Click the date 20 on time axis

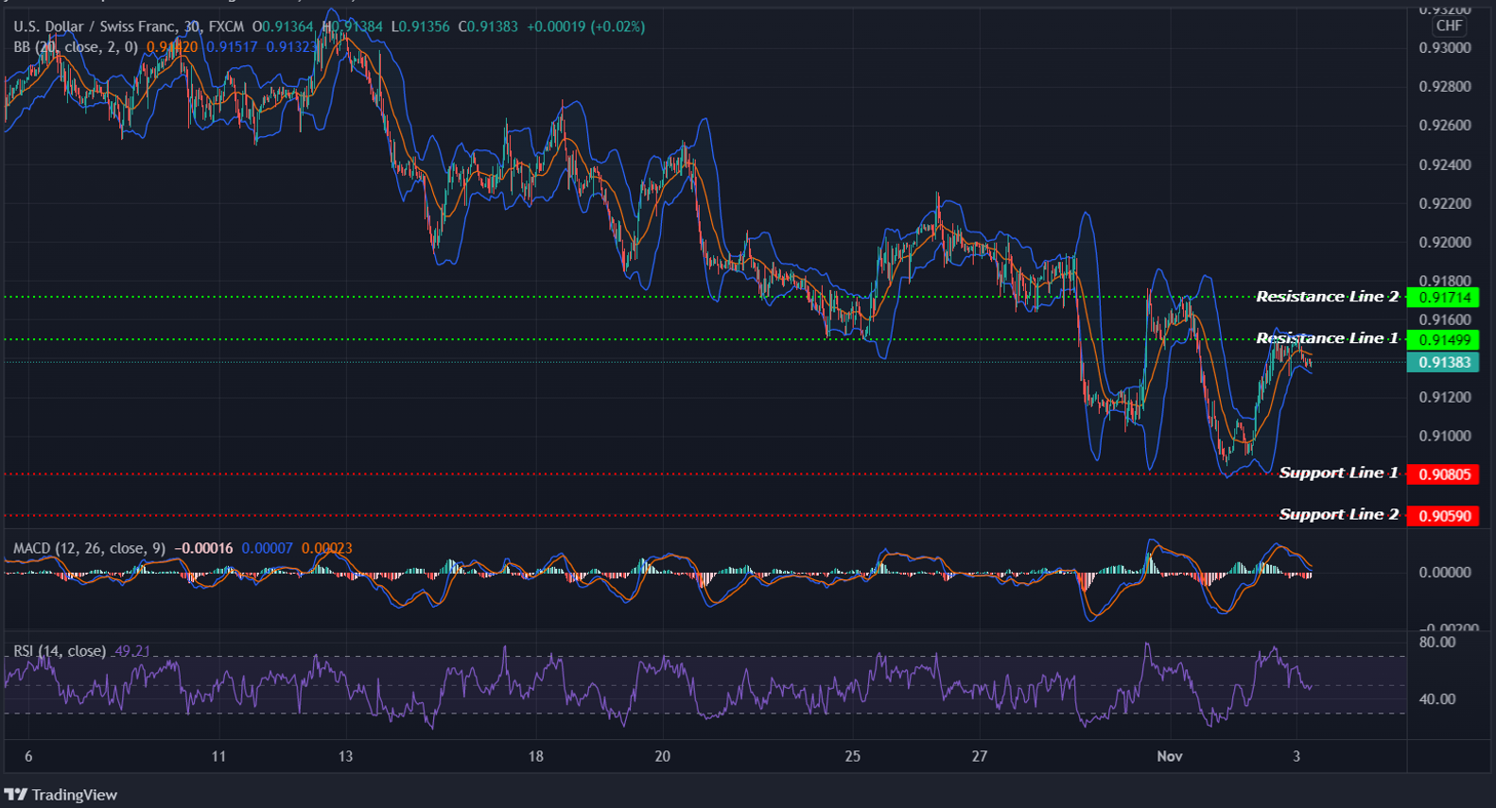662,756
